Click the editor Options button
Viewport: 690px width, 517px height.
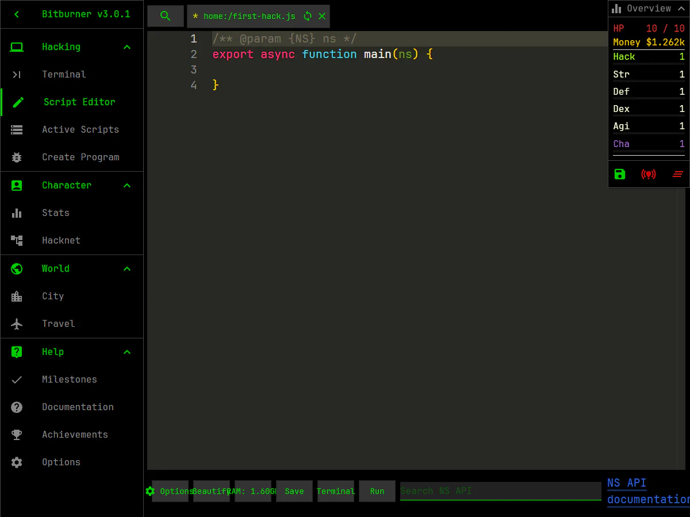click(170, 491)
